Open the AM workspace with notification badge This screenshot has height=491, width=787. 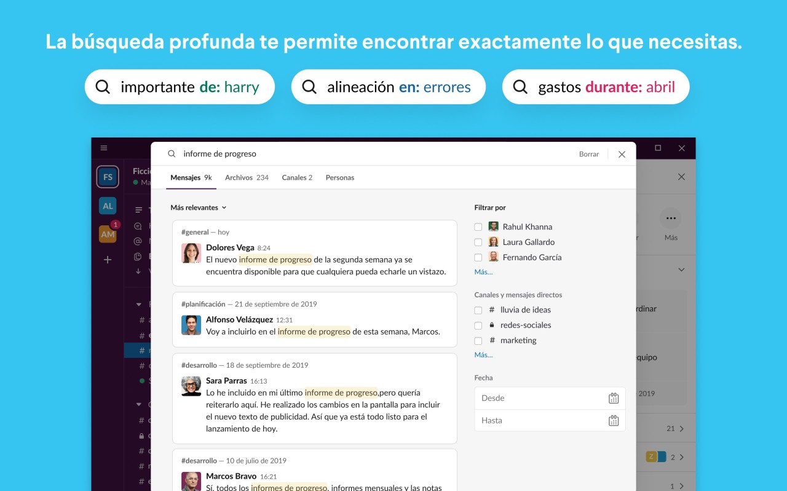[108, 234]
